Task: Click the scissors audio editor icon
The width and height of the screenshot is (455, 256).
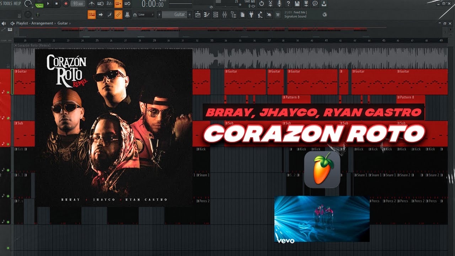Action: [x=271, y=4]
